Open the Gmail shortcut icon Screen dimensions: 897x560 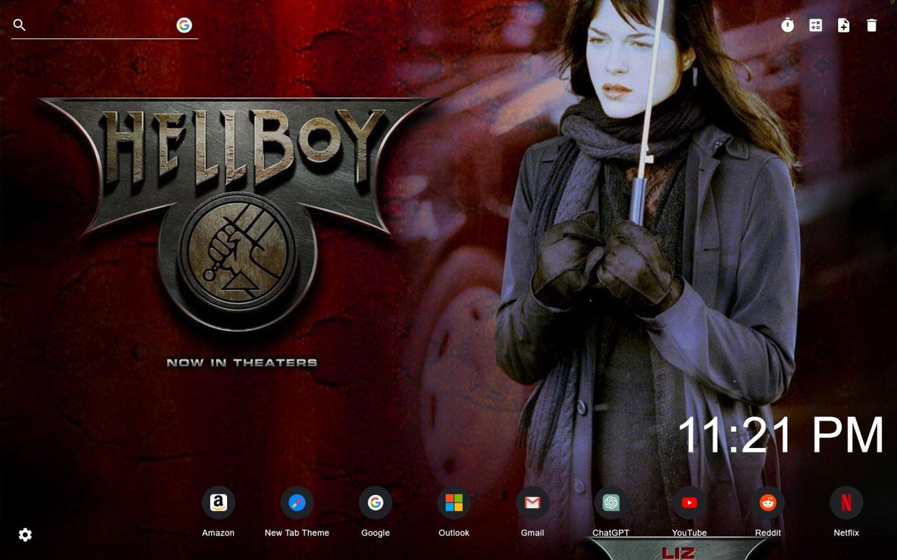pyautogui.click(x=533, y=503)
